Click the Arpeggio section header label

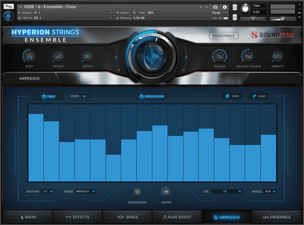[29, 79]
